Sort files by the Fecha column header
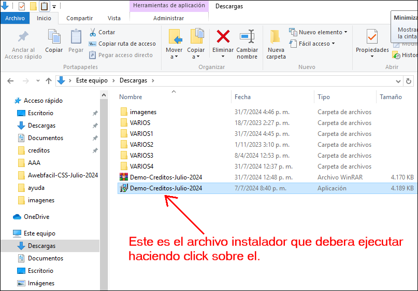The height and width of the screenshot is (291, 418). click(242, 97)
